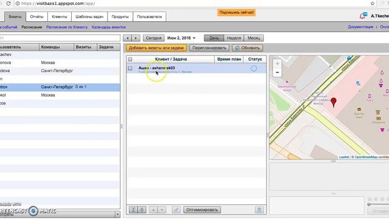Sort by Команды column header
389x219 pixels.
(x=57, y=47)
